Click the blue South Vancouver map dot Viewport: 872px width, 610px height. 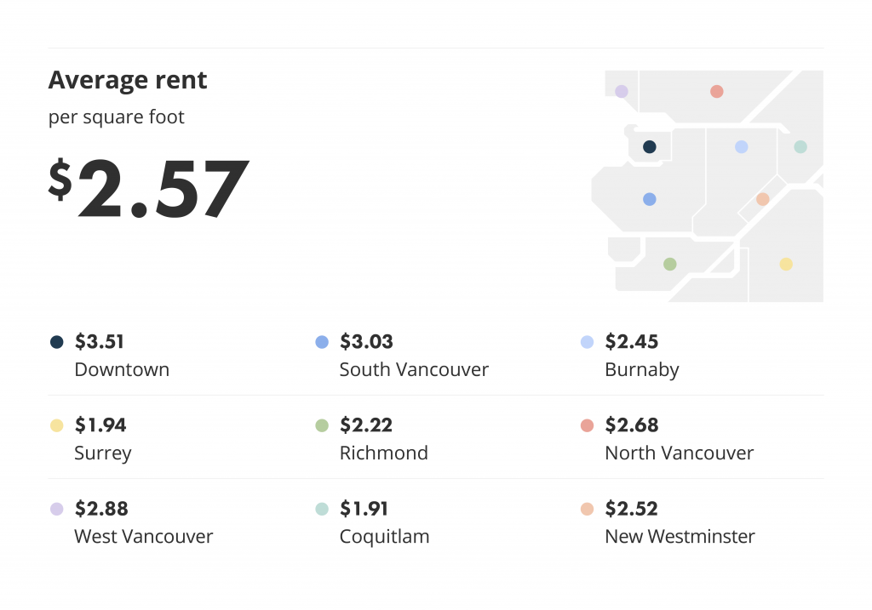[649, 199]
